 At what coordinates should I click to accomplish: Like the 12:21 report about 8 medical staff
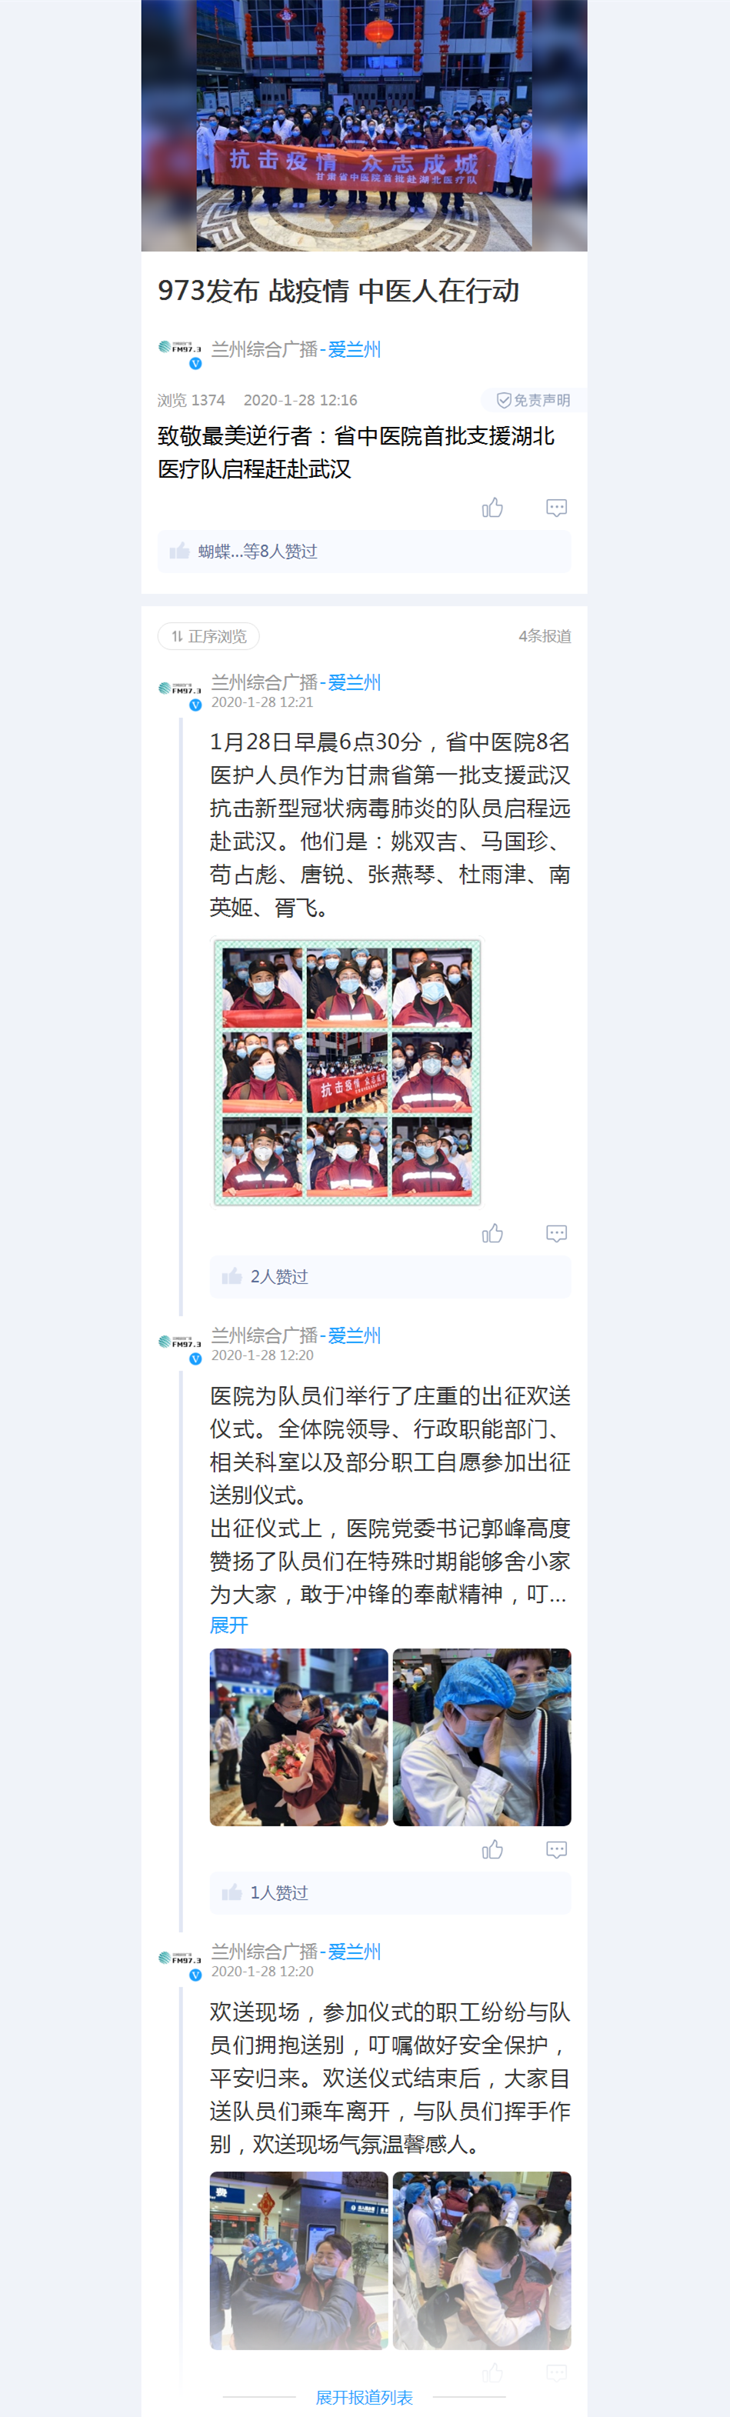(x=492, y=1233)
